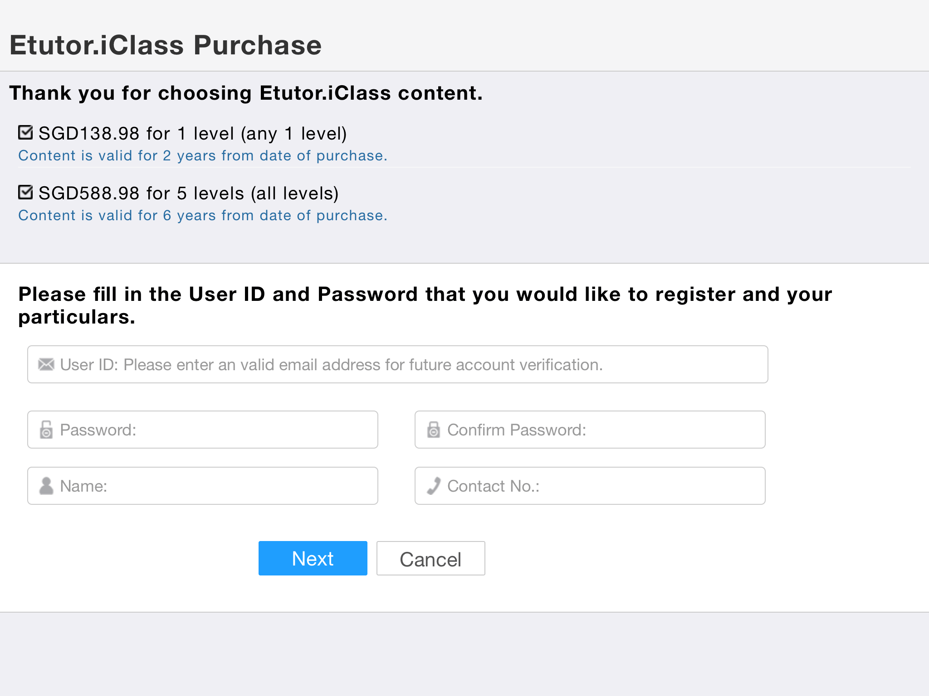Select the SGD138.98 for 1 level option text
The height and width of the screenshot is (696, 929).
(193, 134)
